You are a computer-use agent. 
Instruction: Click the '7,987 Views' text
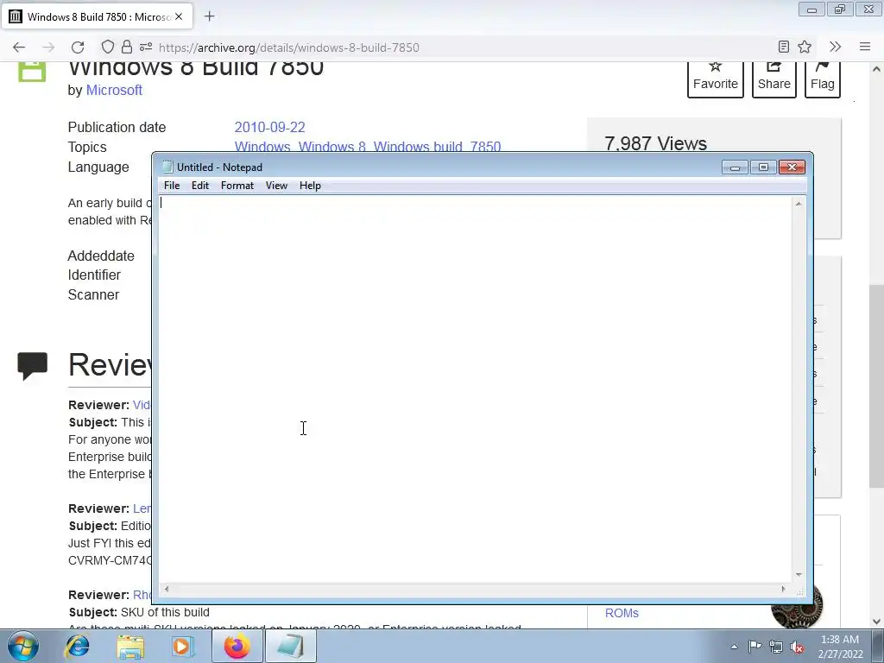[656, 143]
